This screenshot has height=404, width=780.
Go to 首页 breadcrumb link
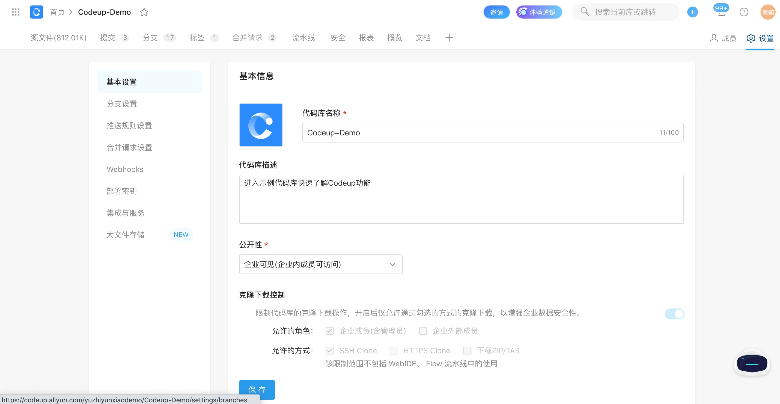(57, 12)
